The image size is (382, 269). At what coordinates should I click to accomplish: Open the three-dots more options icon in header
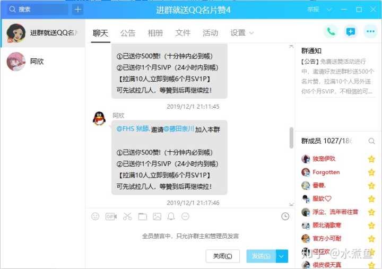[x=370, y=32]
